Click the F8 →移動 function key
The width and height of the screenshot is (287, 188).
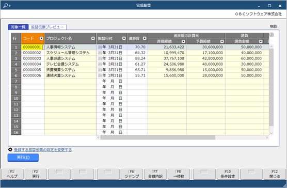(179, 174)
